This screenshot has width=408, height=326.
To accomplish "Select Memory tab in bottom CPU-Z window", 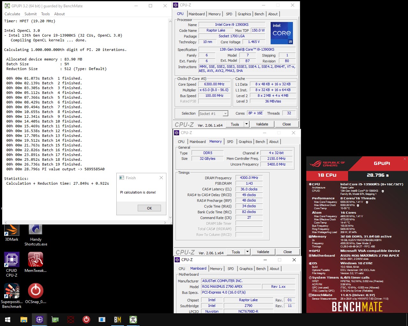I will pos(216,269).
